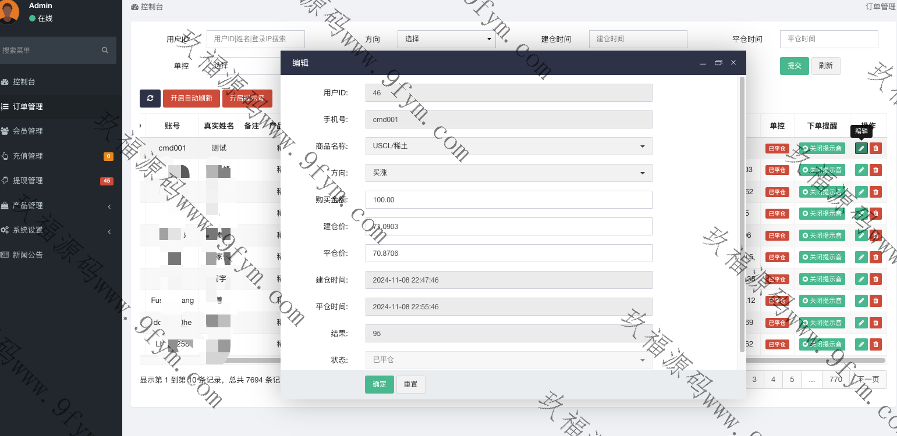Toggle the 开启提示音 button above the table
This screenshot has width=897, height=436.
point(247,98)
